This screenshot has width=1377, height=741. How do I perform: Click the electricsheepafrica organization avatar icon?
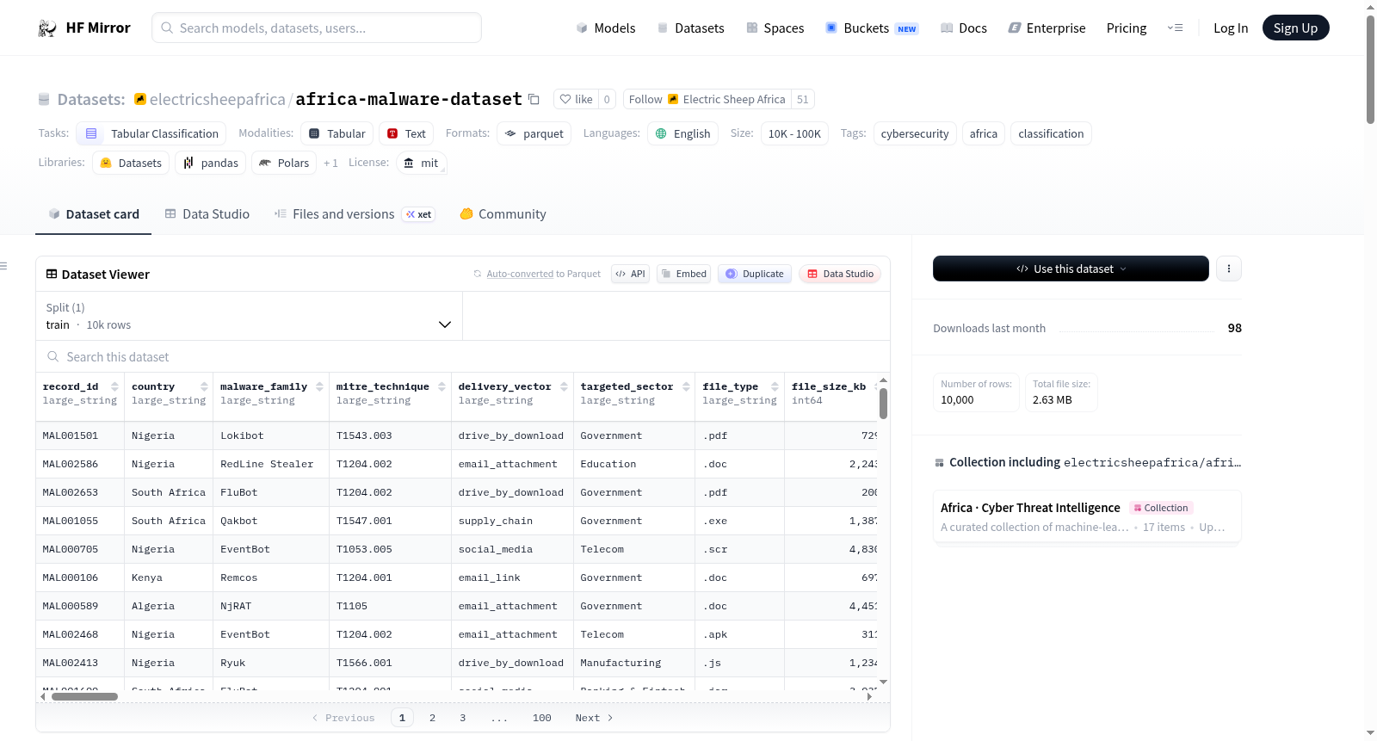(140, 99)
